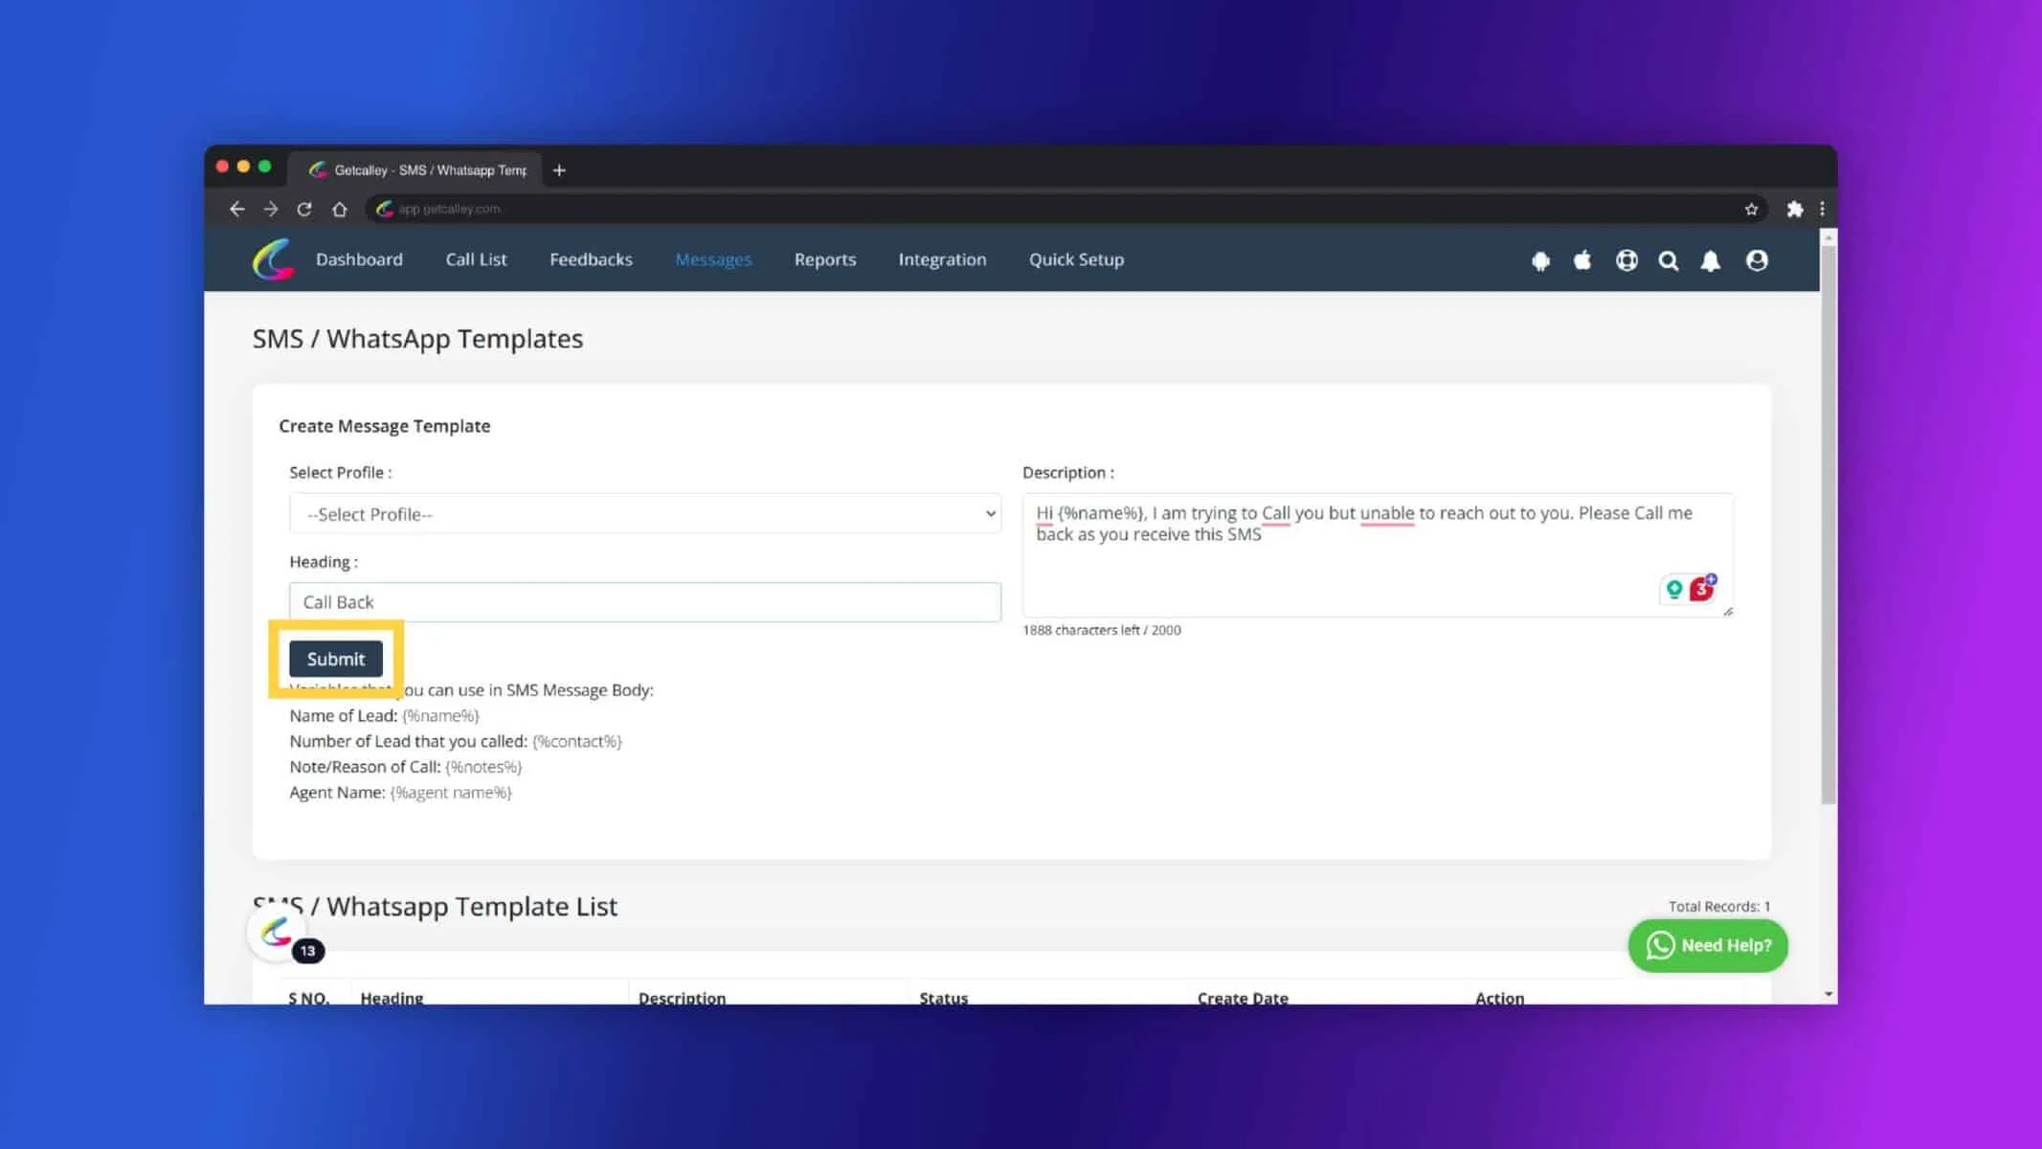Expand the Select Profile dropdown
2042x1149 pixels.
pyautogui.click(x=645, y=514)
